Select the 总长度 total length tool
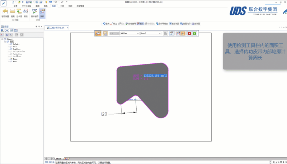Viewport: 287px width, 164px height. pyautogui.click(x=19, y=13)
